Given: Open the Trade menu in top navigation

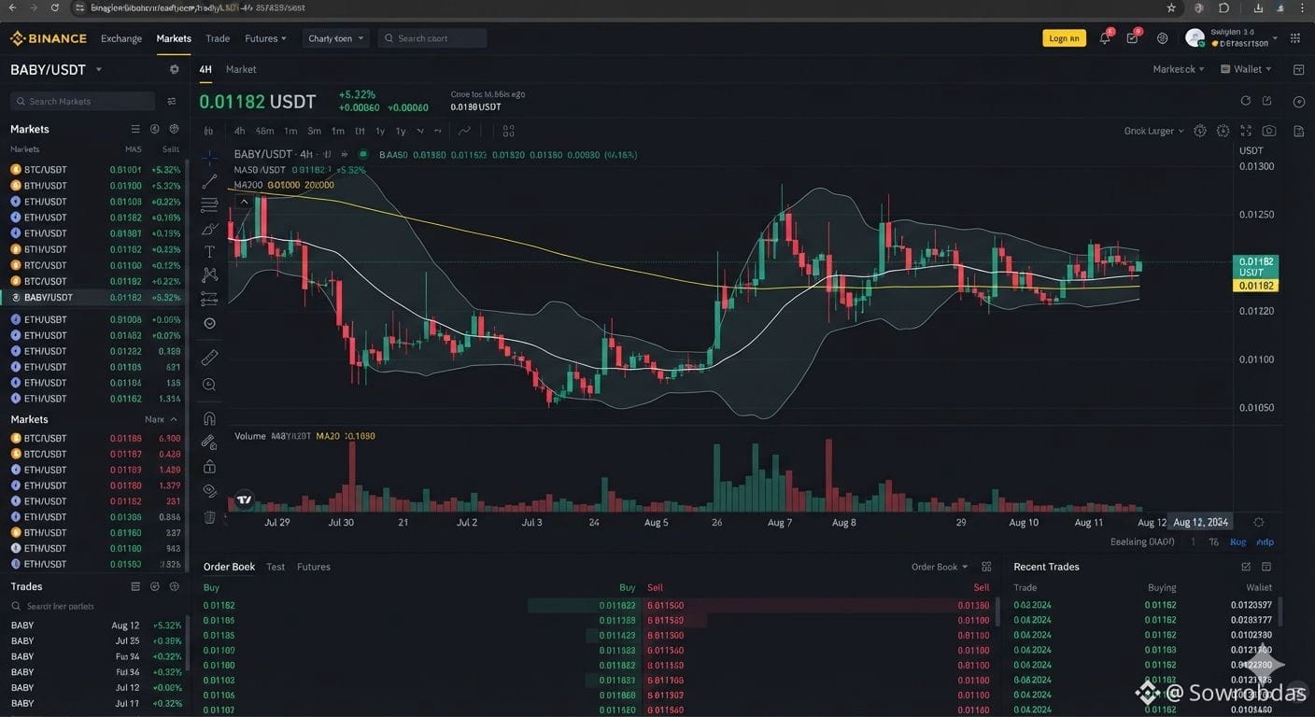Looking at the screenshot, I should [218, 38].
